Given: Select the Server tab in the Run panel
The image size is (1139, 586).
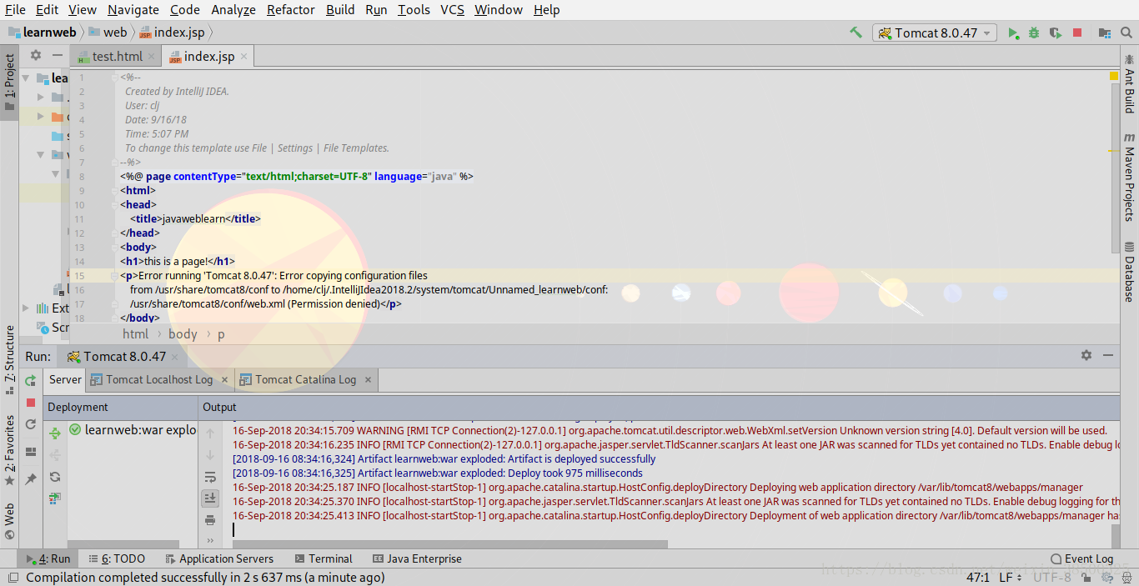Looking at the screenshot, I should click(64, 379).
